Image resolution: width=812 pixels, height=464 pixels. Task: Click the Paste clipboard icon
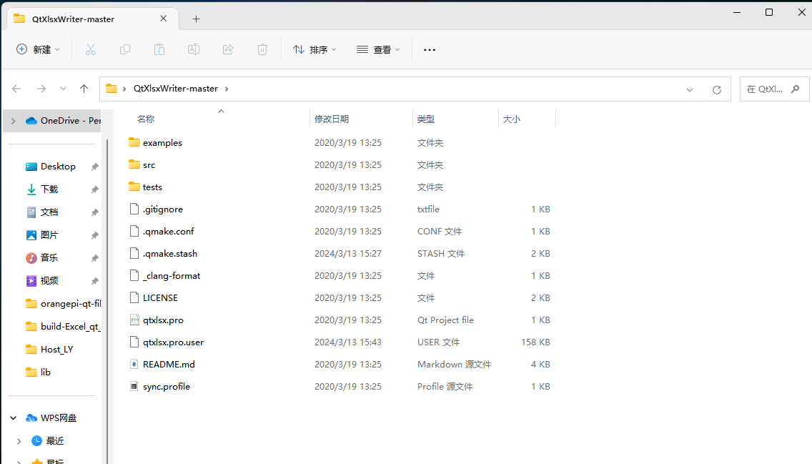click(x=159, y=50)
